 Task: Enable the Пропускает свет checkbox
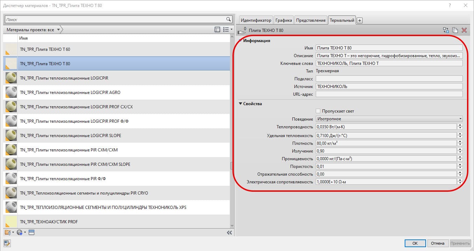[318, 111]
